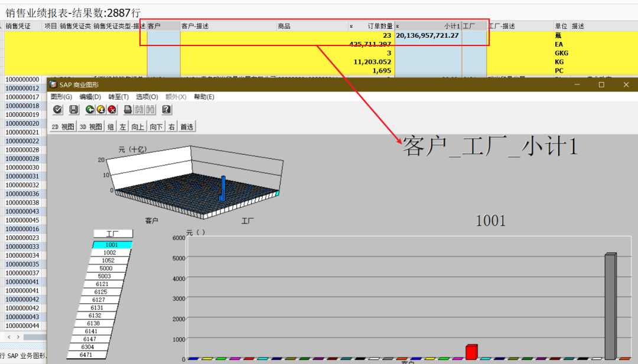Click sales document 1000000017 in report
Viewport: 638px width, 364px height.
22,97
